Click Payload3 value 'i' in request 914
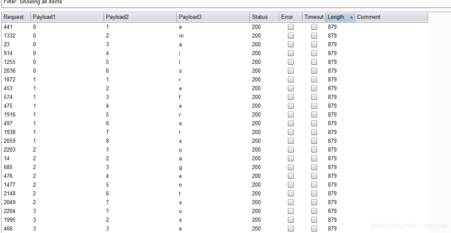 point(179,53)
